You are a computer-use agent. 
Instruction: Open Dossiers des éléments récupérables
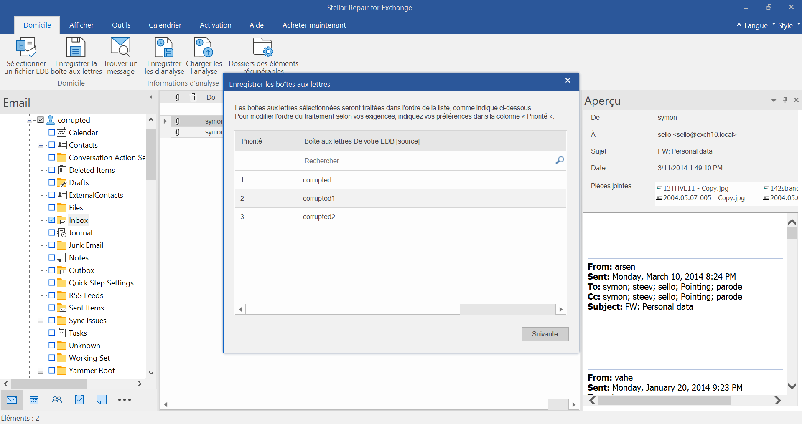(263, 48)
